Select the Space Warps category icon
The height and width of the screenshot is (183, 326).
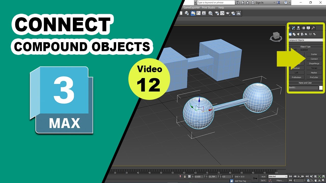310,34
